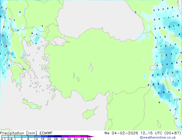Screen dimensions: 182x140
Task: Select the 10–15 mm legend color swatch
Action: click(x=38, y=136)
